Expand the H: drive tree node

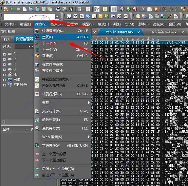[x=4, y=75]
